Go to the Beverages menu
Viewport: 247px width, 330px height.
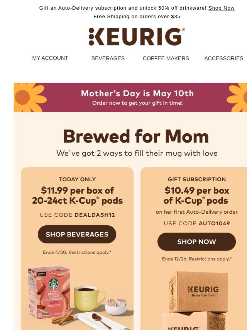[x=108, y=58]
